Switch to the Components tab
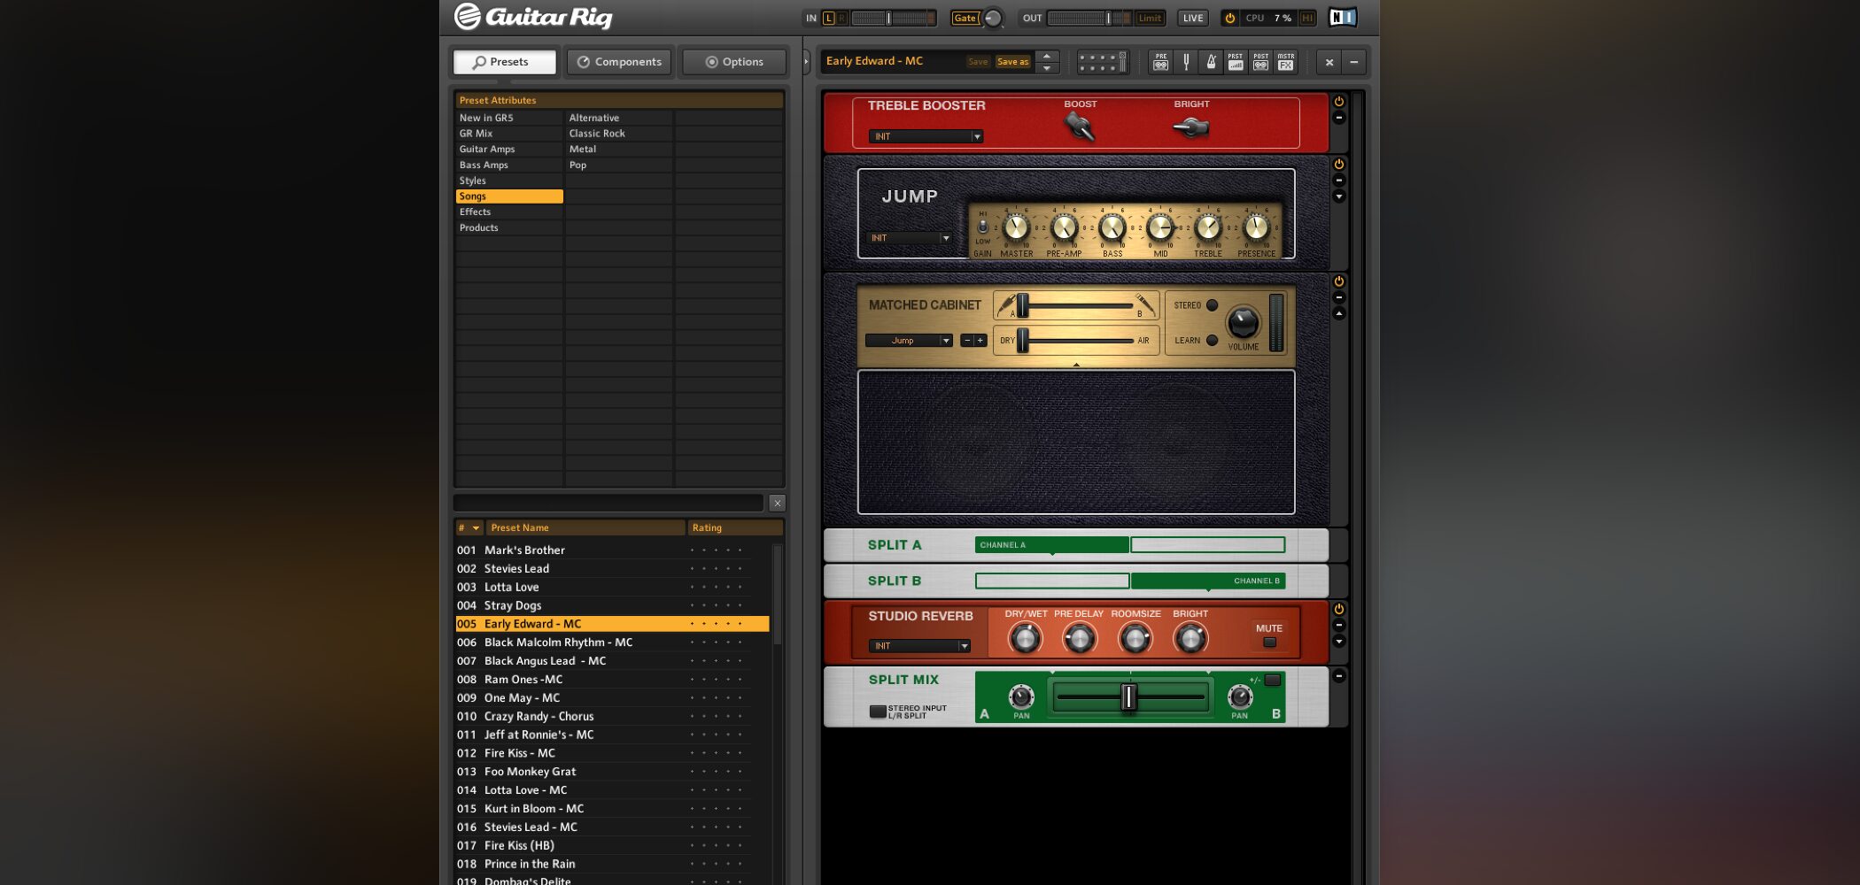The image size is (1860, 885). coord(619,62)
